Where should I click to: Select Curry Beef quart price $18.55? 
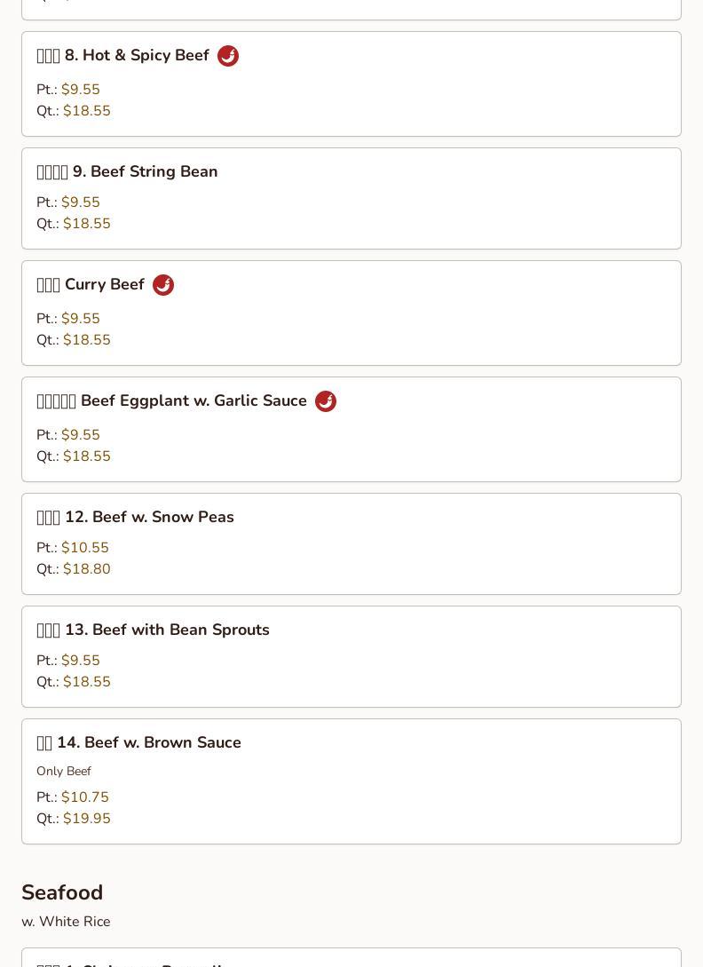pyautogui.click(x=87, y=340)
